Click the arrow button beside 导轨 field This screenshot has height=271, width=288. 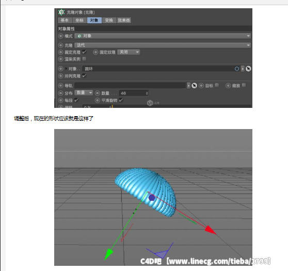pyautogui.click(x=188, y=86)
